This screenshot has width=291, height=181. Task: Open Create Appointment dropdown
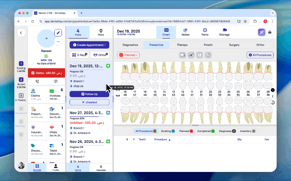89,45
